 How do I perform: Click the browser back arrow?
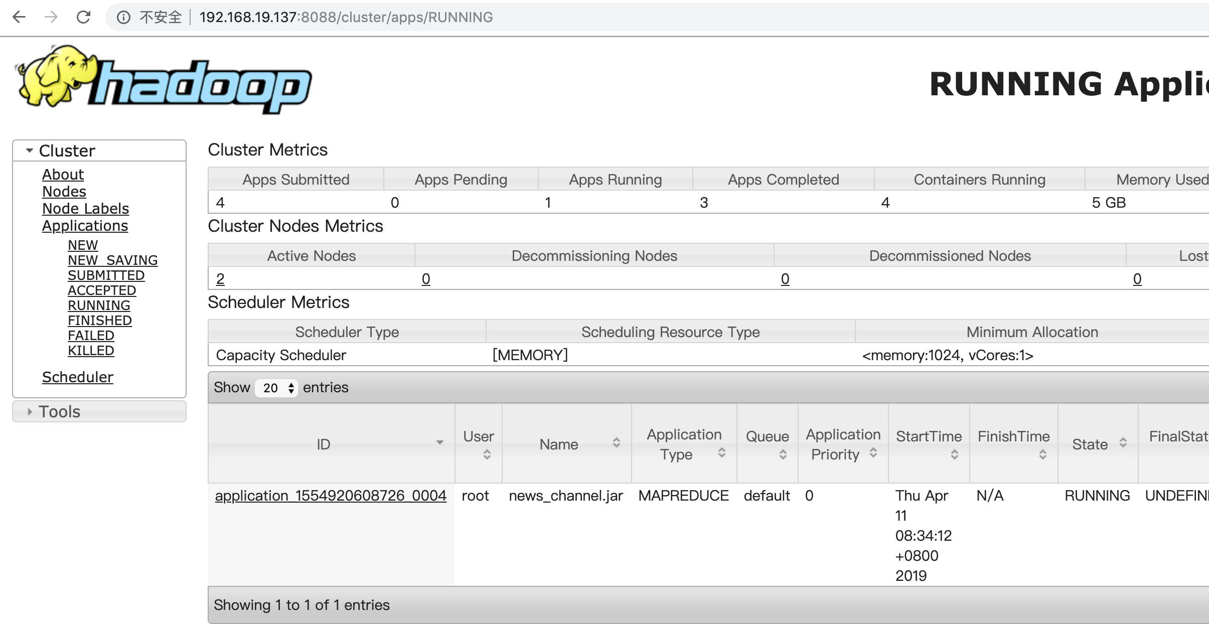click(19, 17)
